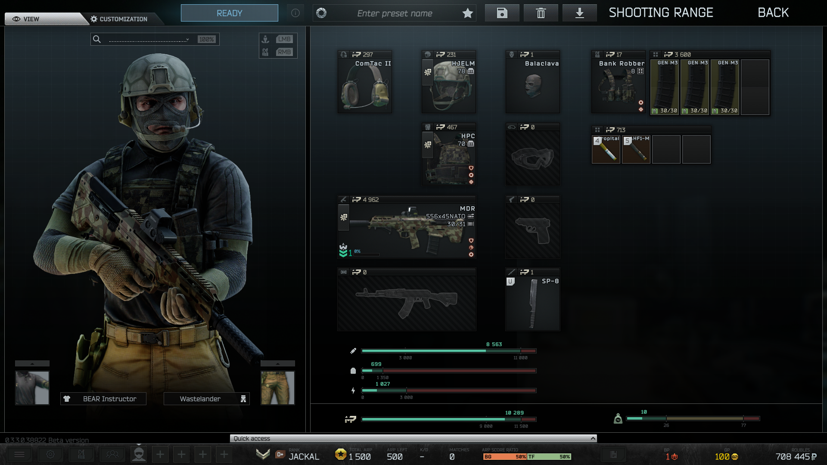The width and height of the screenshot is (827, 465).
Task: Open SHOOTING RANGE
Action: pyautogui.click(x=661, y=13)
